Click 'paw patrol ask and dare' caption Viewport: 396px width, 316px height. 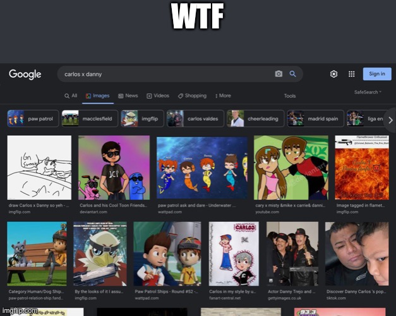pyautogui.click(x=197, y=205)
